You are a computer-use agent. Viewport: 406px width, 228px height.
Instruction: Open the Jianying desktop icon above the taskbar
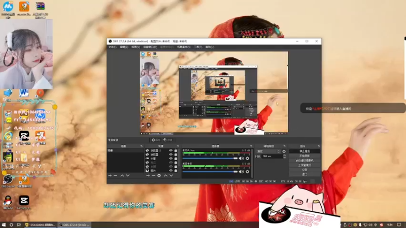(24, 202)
